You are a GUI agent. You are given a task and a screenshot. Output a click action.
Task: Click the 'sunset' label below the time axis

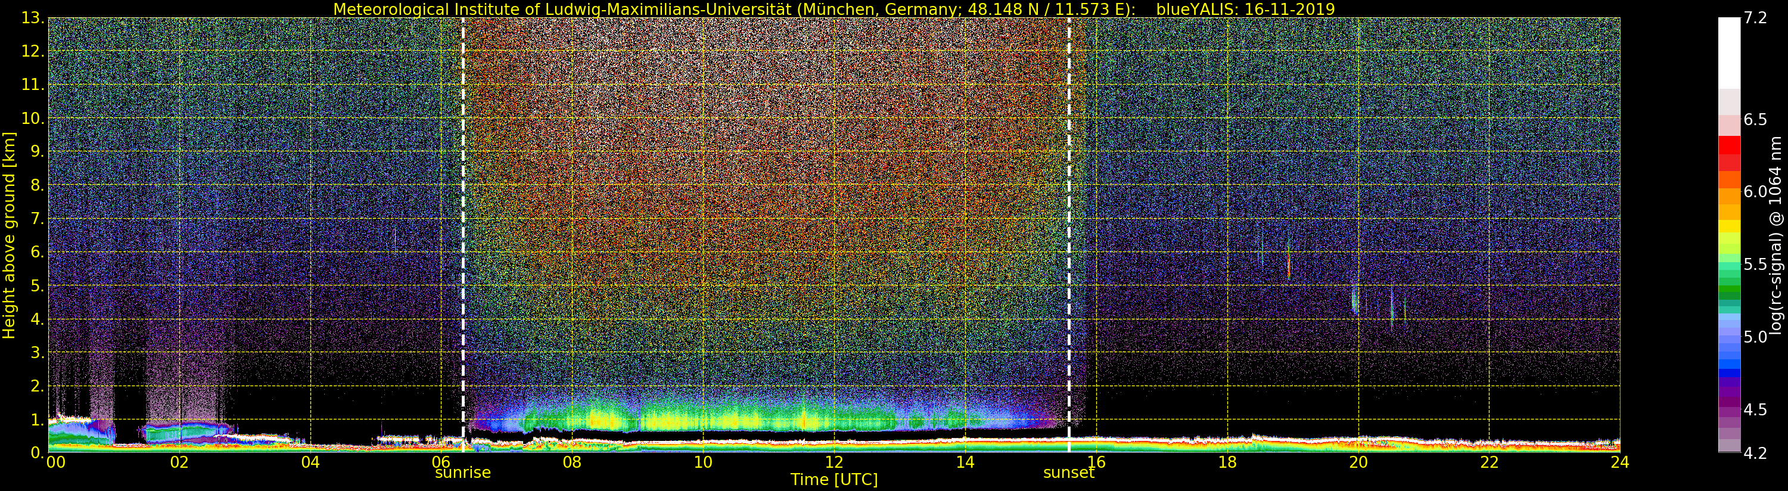coord(1069,473)
